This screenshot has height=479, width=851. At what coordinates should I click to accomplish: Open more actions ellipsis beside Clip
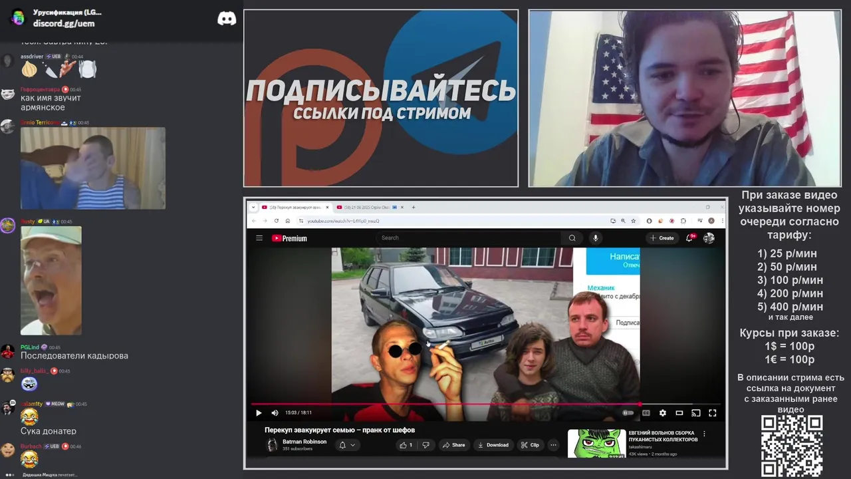553,445
